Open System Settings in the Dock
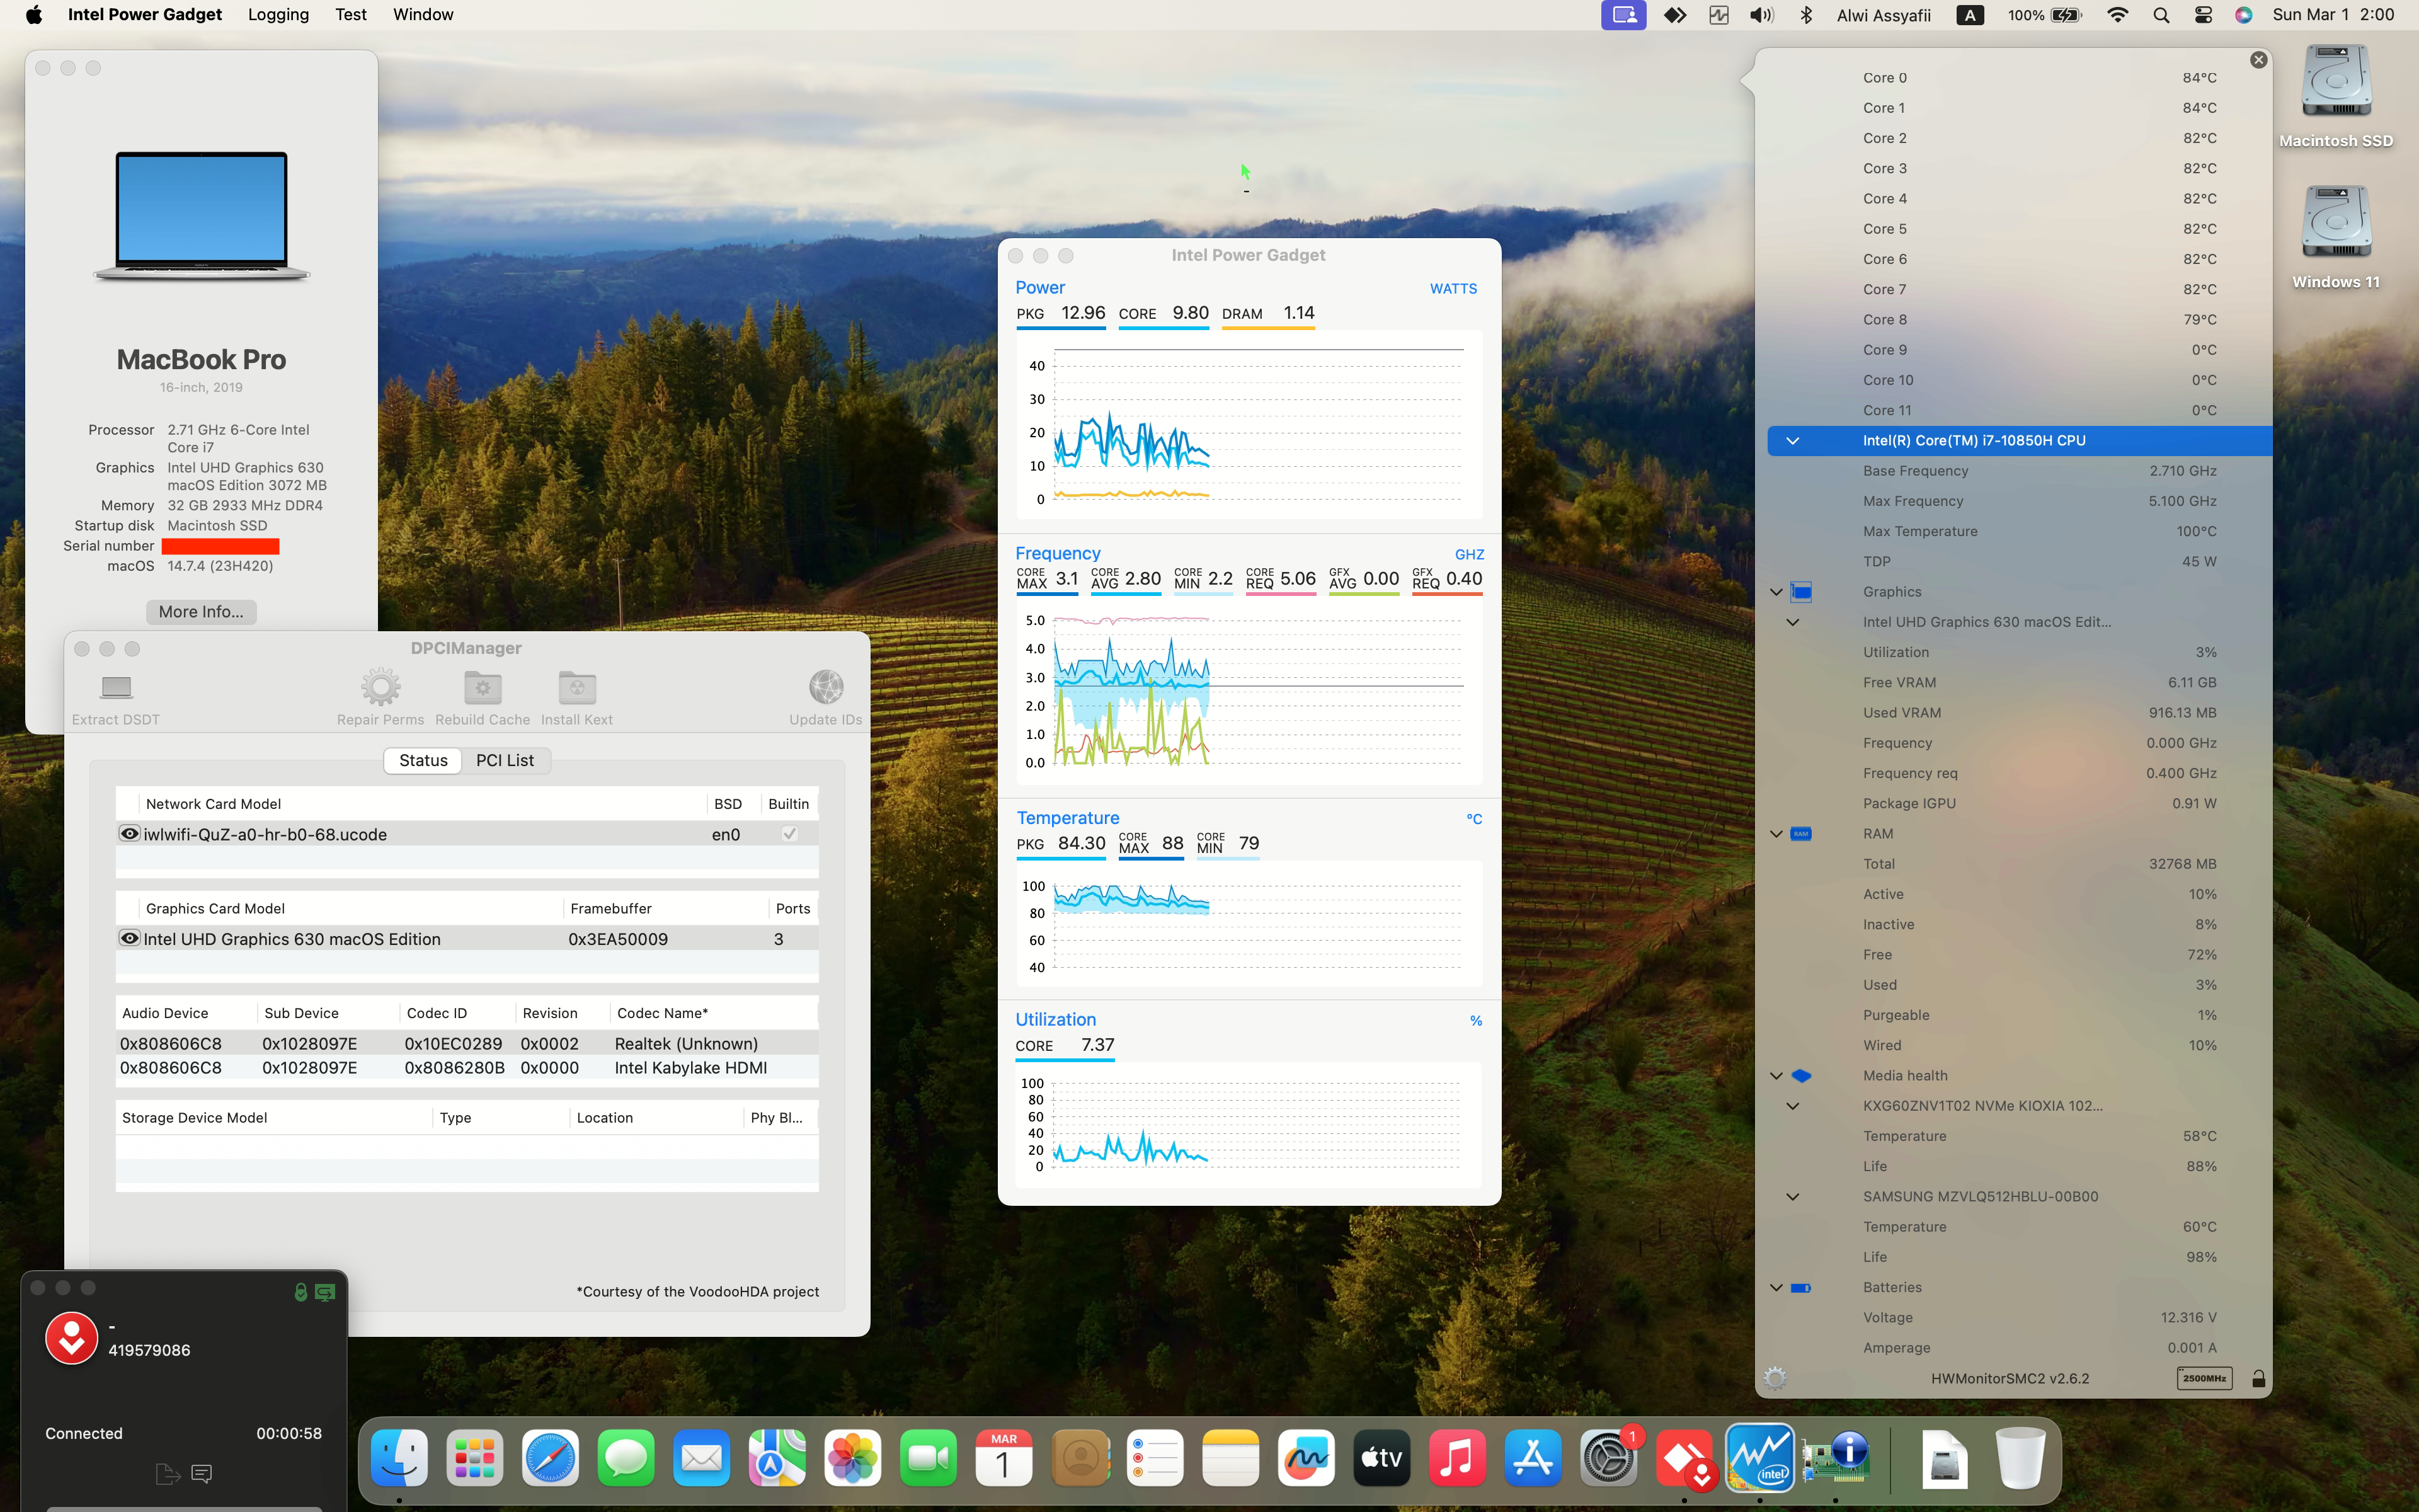This screenshot has height=1512, width=2419. [1608, 1458]
